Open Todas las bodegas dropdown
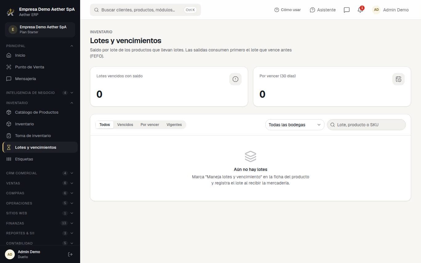 tap(295, 125)
